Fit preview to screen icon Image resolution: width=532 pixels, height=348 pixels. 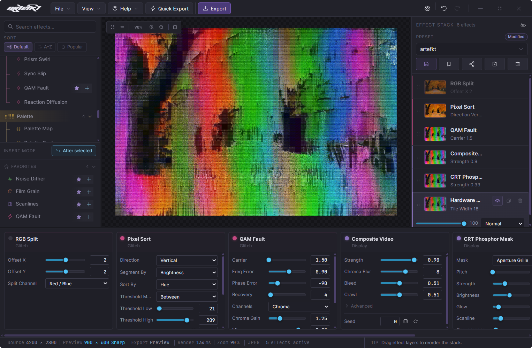point(113,27)
